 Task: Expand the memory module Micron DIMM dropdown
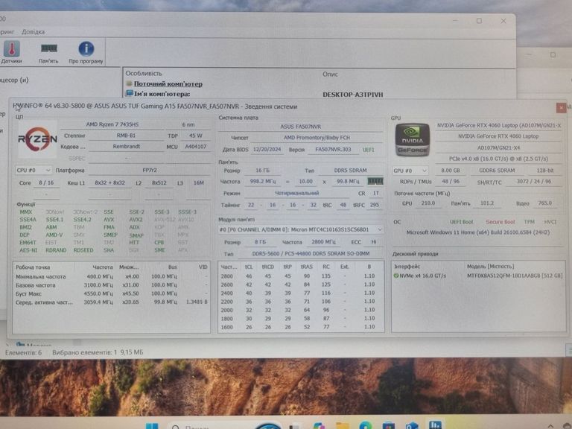301,230
